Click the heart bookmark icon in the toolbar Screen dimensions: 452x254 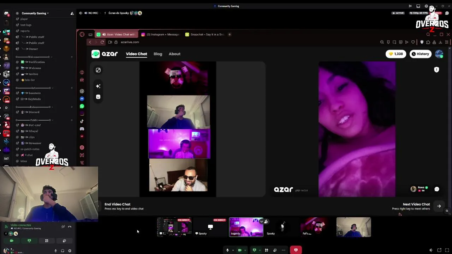pos(413,42)
